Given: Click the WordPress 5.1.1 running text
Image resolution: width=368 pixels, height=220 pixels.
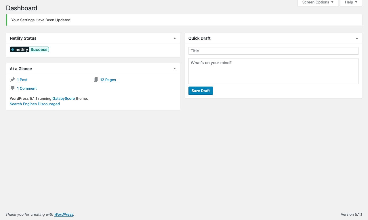Looking at the screenshot, I should [x=30, y=98].
